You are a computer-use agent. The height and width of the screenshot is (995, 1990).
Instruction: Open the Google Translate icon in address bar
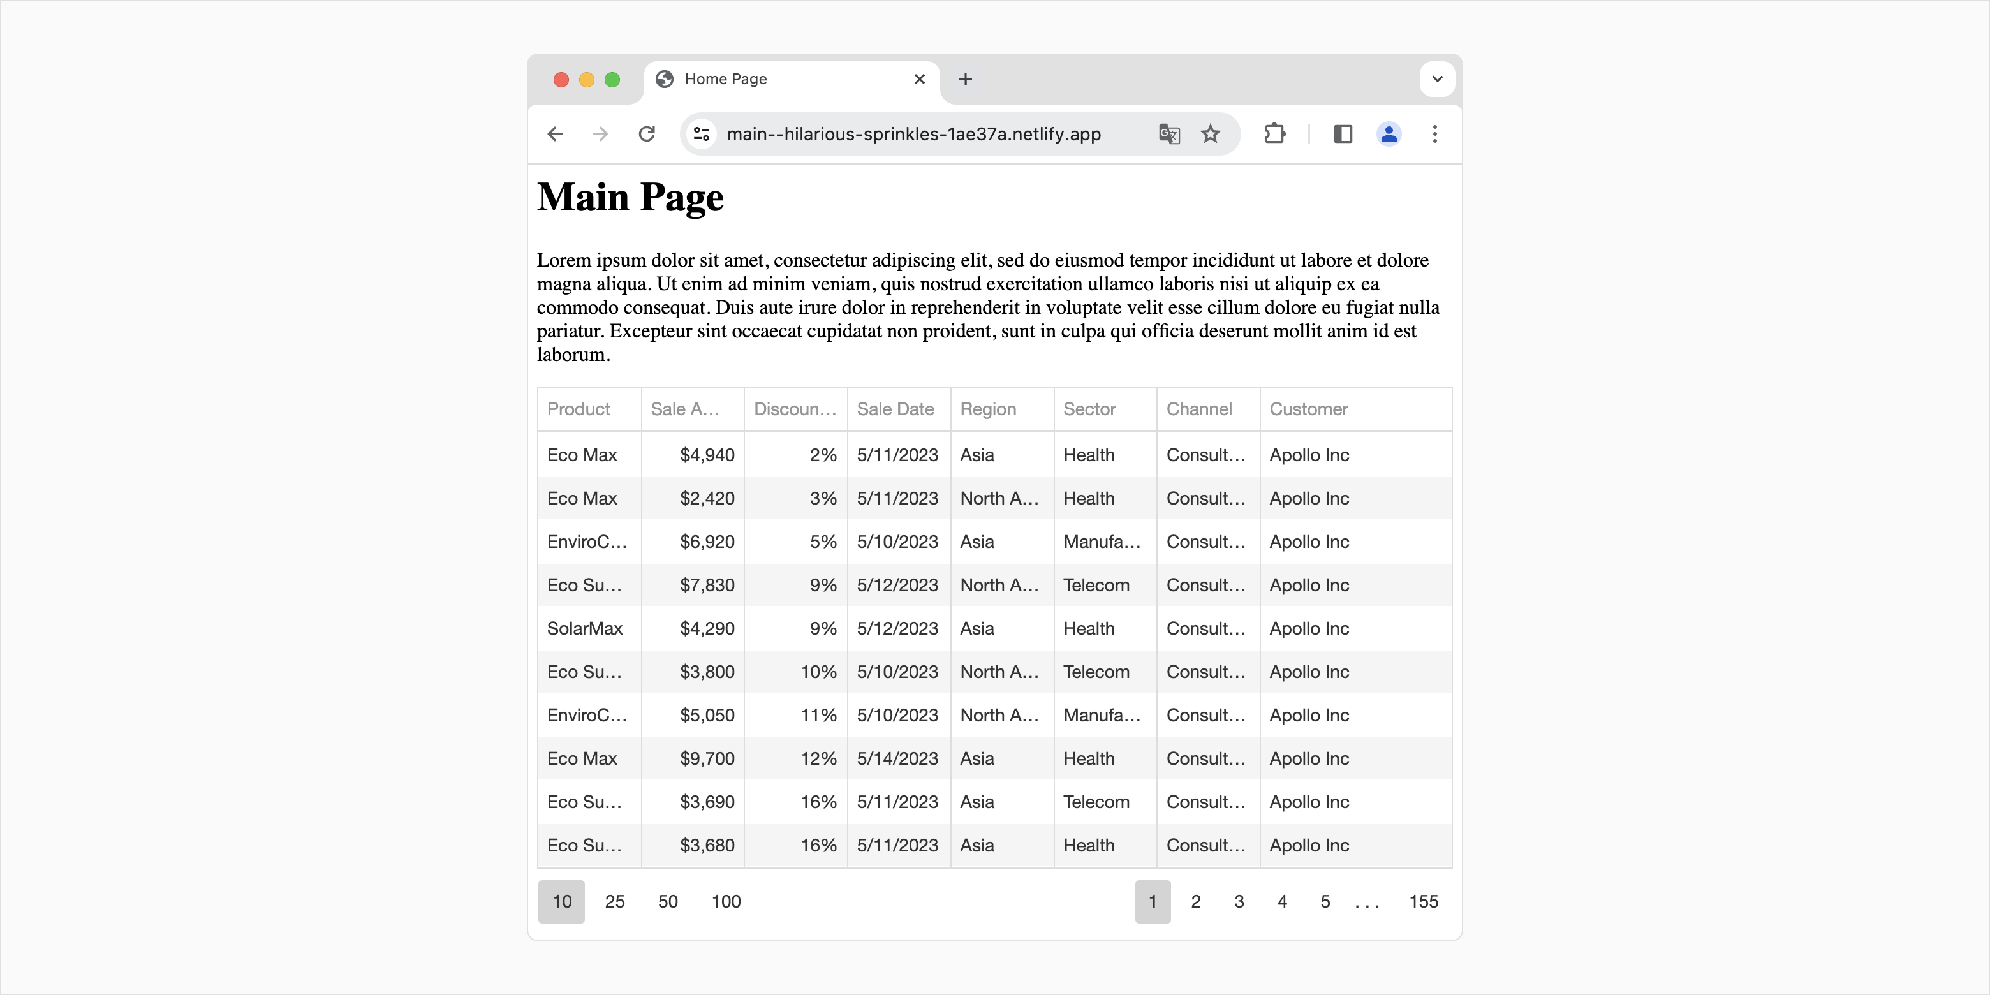1170,134
